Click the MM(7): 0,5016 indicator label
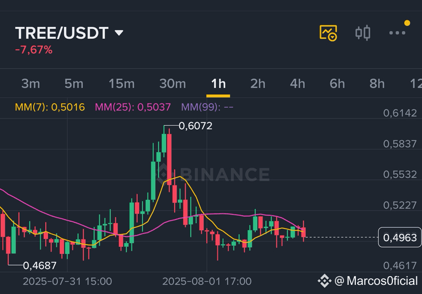This screenshot has height=294, width=422. click(x=50, y=107)
